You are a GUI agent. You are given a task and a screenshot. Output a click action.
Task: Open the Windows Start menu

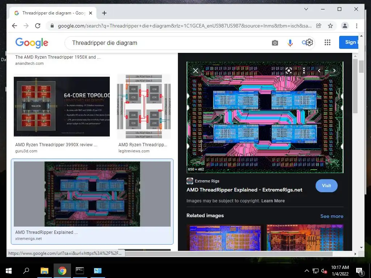coord(9,271)
